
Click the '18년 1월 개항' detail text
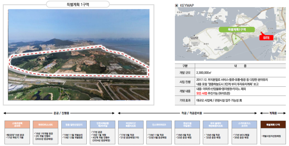pyautogui.click(x=99, y=135)
